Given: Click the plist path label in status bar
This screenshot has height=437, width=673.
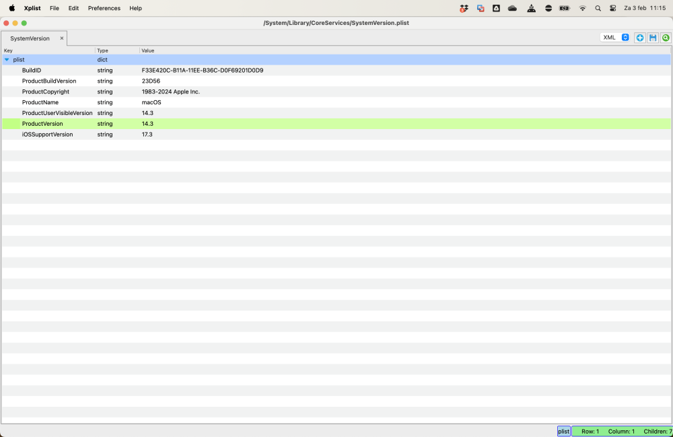Looking at the screenshot, I should click(x=563, y=432).
